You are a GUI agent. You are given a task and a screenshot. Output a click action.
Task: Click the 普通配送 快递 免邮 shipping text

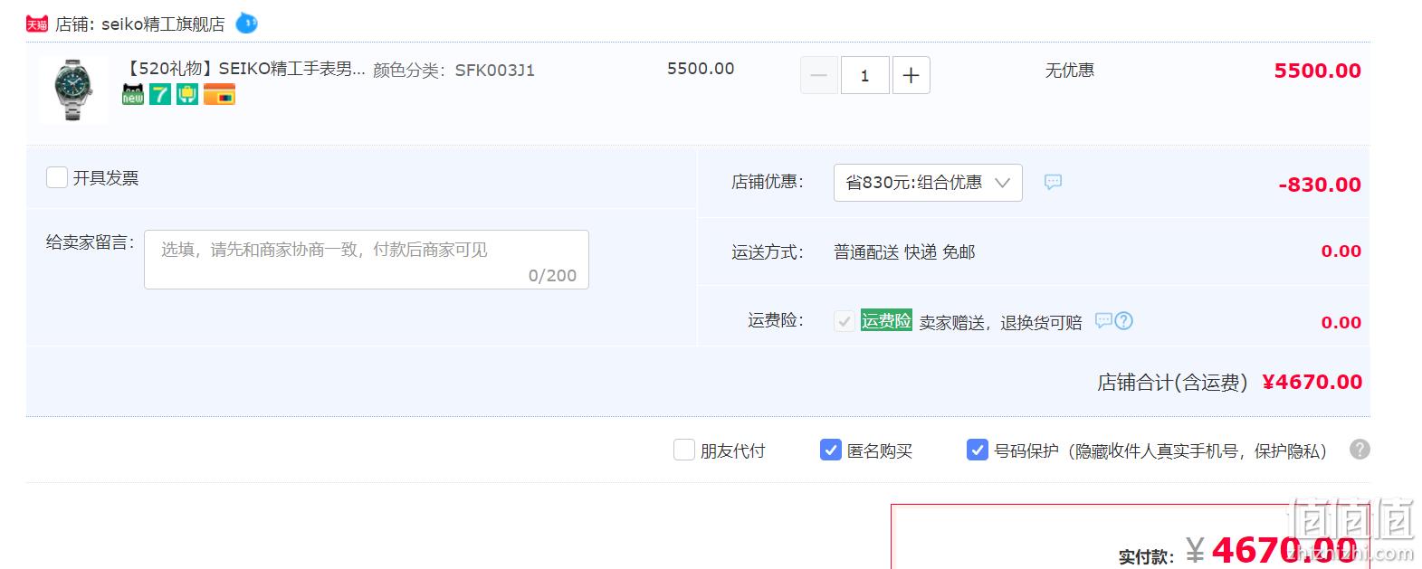tap(904, 251)
